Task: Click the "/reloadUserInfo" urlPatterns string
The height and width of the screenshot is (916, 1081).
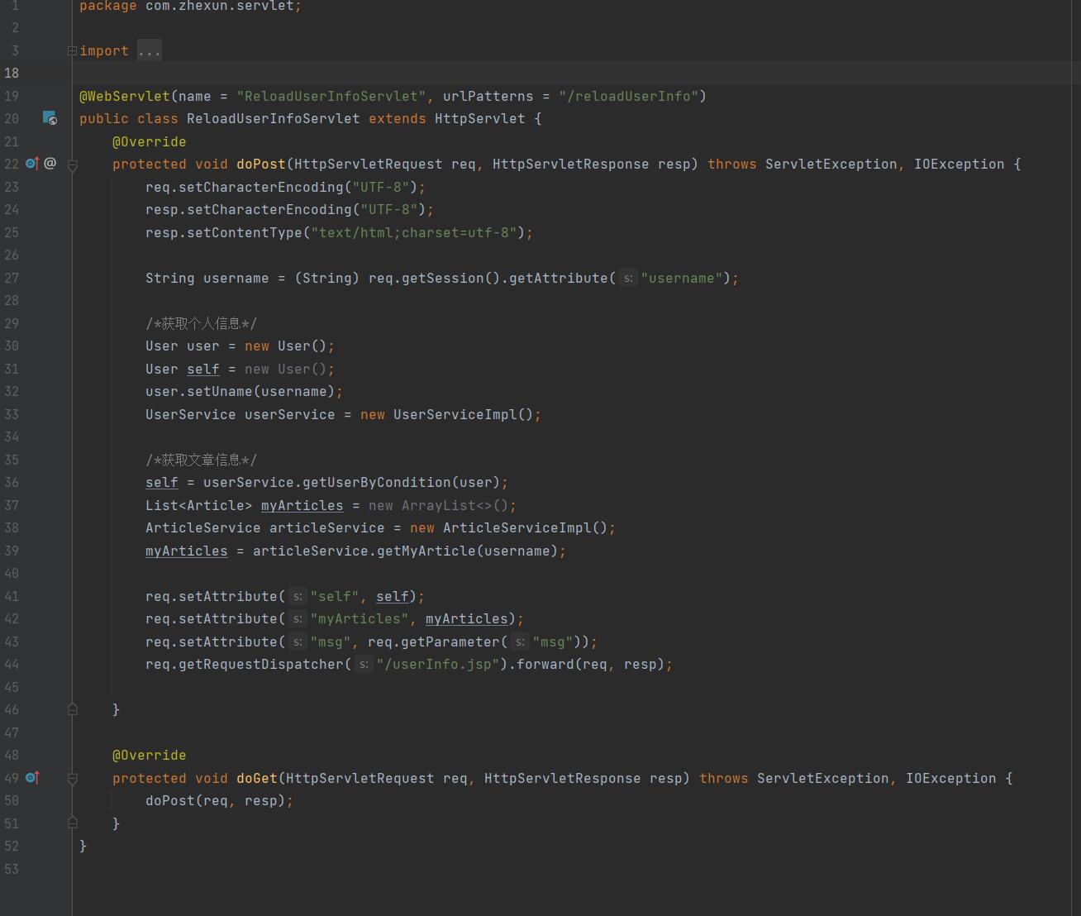Action: point(629,96)
